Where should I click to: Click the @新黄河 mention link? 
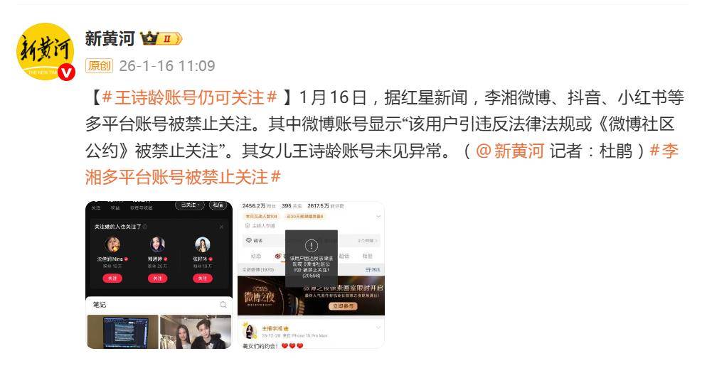coord(510,151)
